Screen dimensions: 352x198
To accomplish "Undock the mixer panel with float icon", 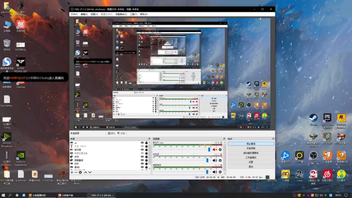I will coord(224,139).
